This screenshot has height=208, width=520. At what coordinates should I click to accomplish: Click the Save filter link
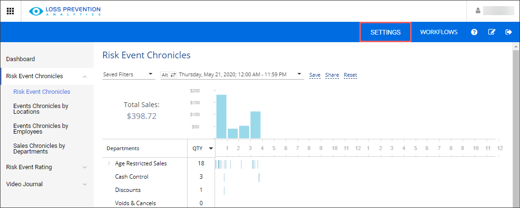pyautogui.click(x=314, y=75)
